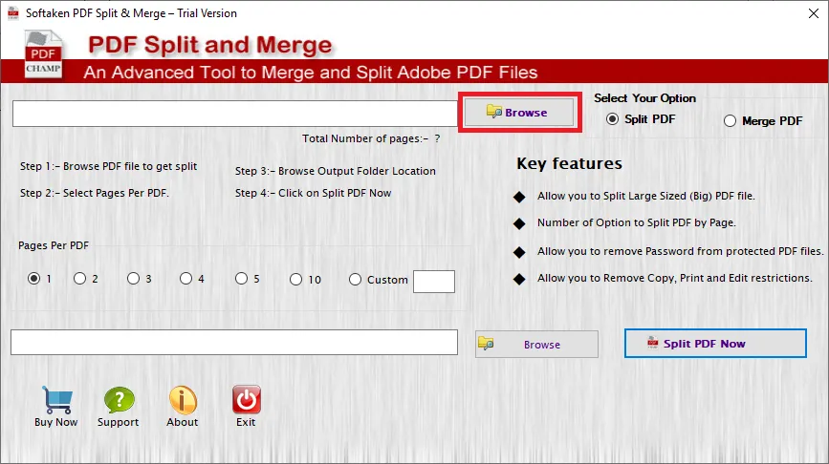Open Support via the question mark icon
829x464 pixels.
click(119, 400)
